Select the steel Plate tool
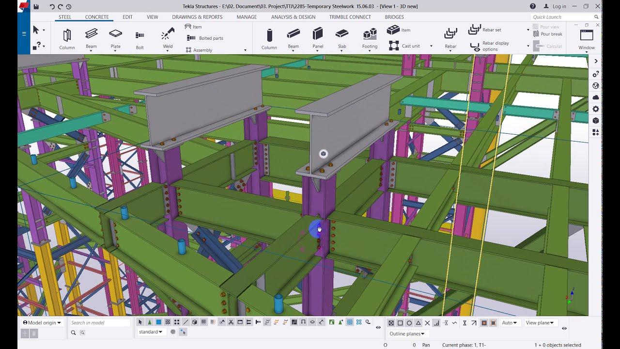This screenshot has height=349, width=620. (x=115, y=39)
